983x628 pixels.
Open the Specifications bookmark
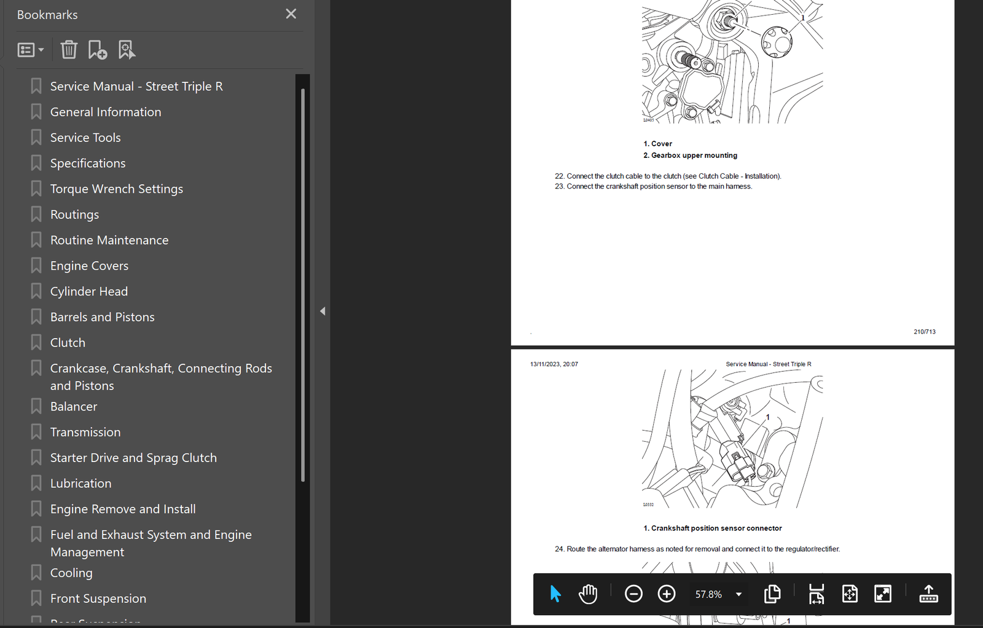tap(88, 163)
